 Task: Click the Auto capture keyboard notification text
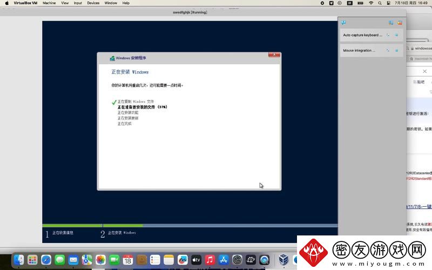click(362, 35)
